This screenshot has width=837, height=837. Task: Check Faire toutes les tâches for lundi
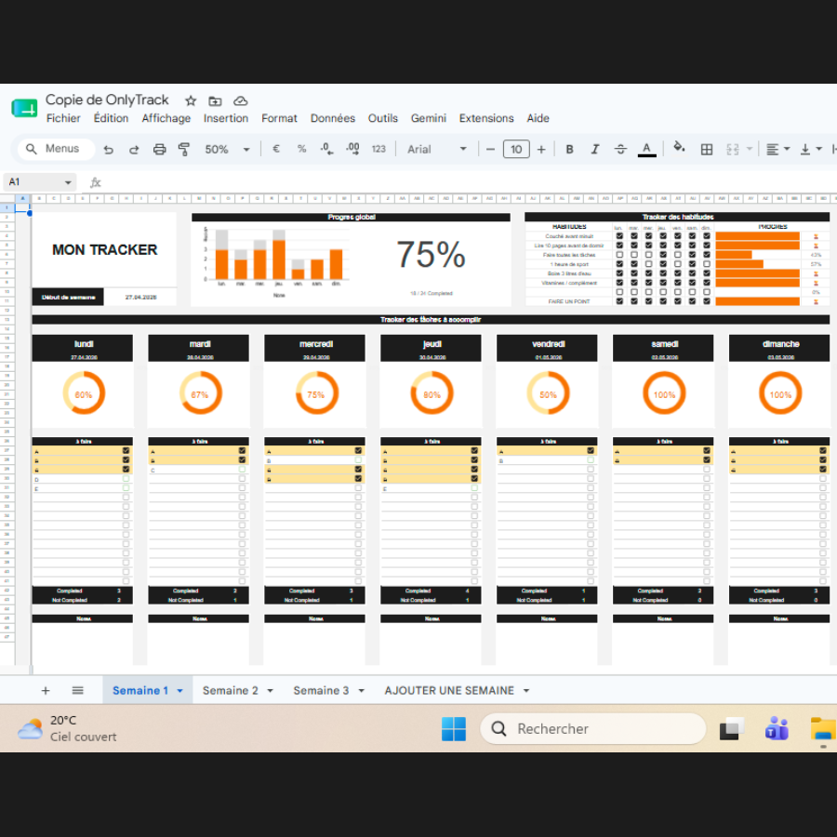[619, 255]
